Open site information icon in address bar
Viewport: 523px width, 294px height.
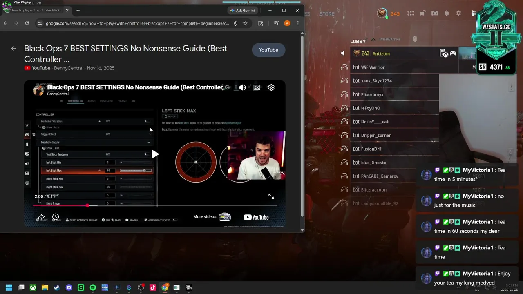[x=40, y=23]
